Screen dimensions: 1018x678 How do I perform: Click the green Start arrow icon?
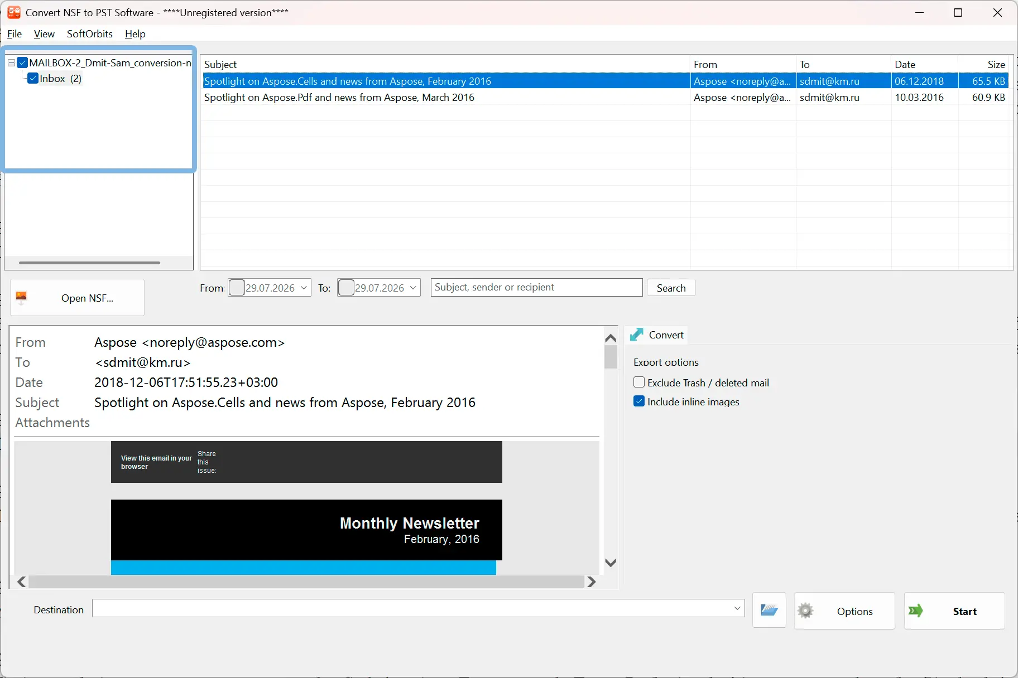click(916, 611)
